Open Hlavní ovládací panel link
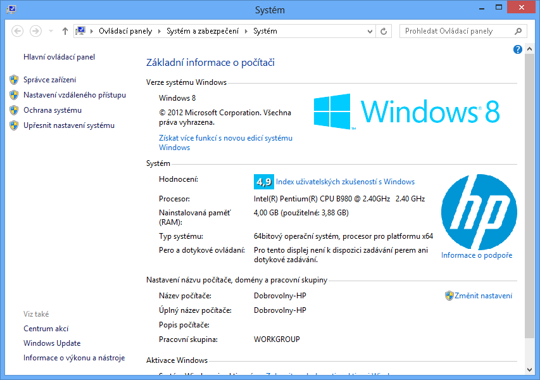The height and width of the screenshot is (380, 540). (60, 57)
